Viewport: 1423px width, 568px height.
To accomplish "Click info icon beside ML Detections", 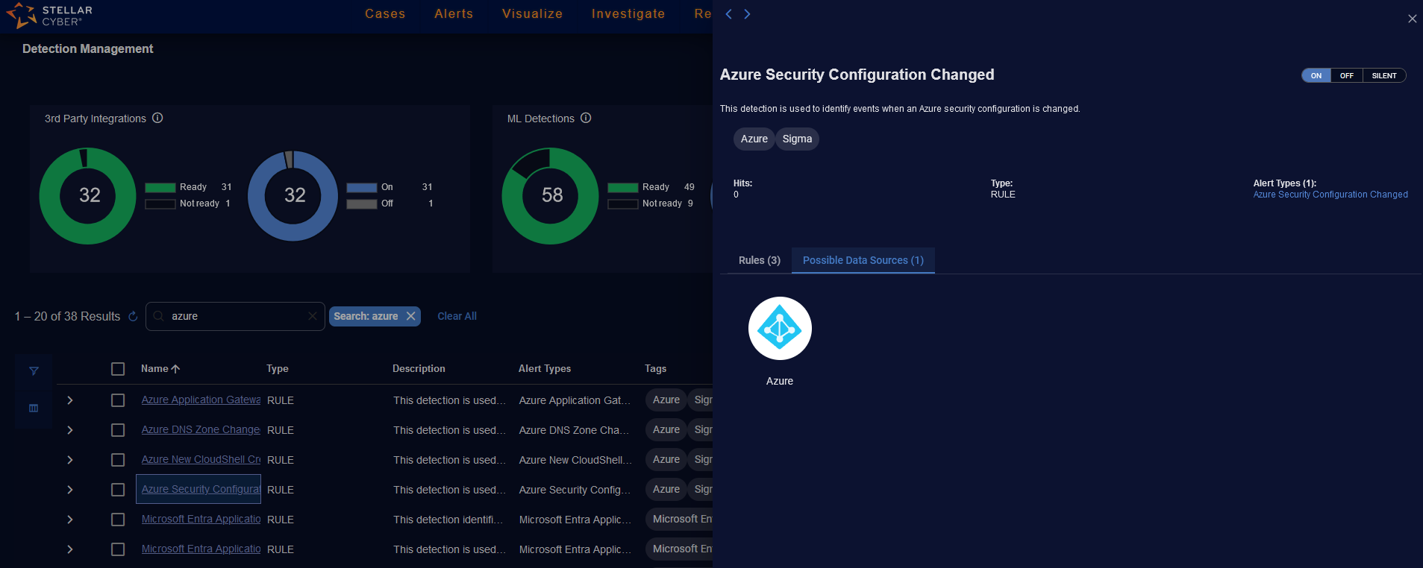I will coord(586,118).
